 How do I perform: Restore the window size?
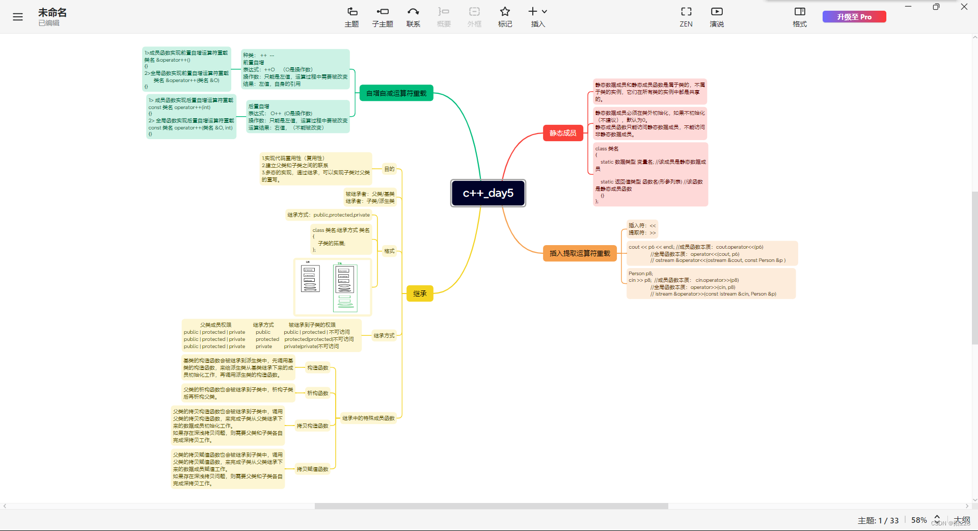936,7
